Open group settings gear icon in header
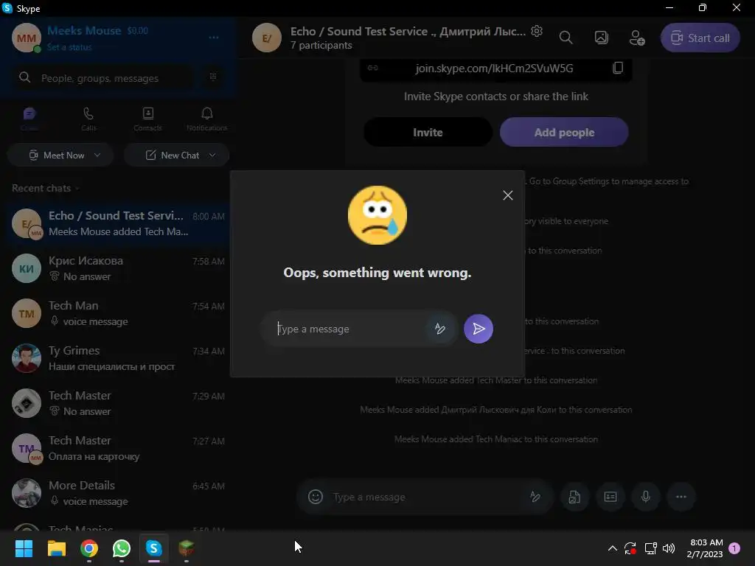 point(537,31)
